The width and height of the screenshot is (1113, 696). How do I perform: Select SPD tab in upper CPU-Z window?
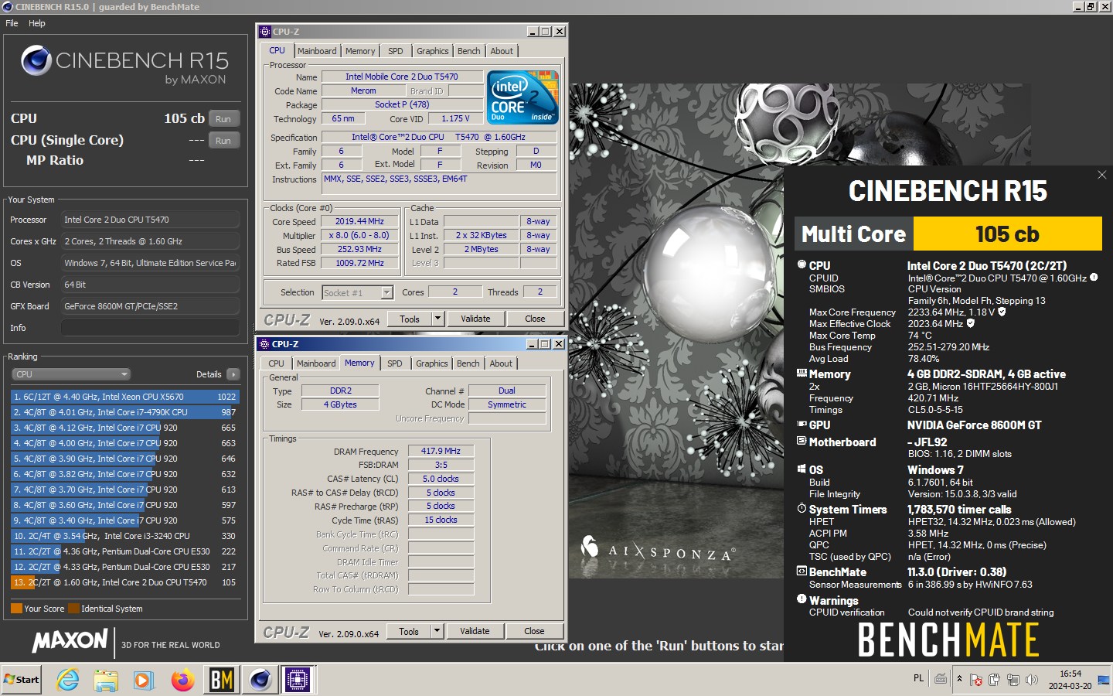point(396,51)
